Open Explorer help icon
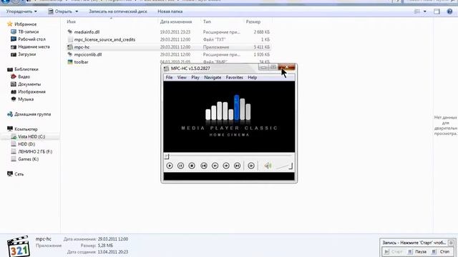 (449, 11)
